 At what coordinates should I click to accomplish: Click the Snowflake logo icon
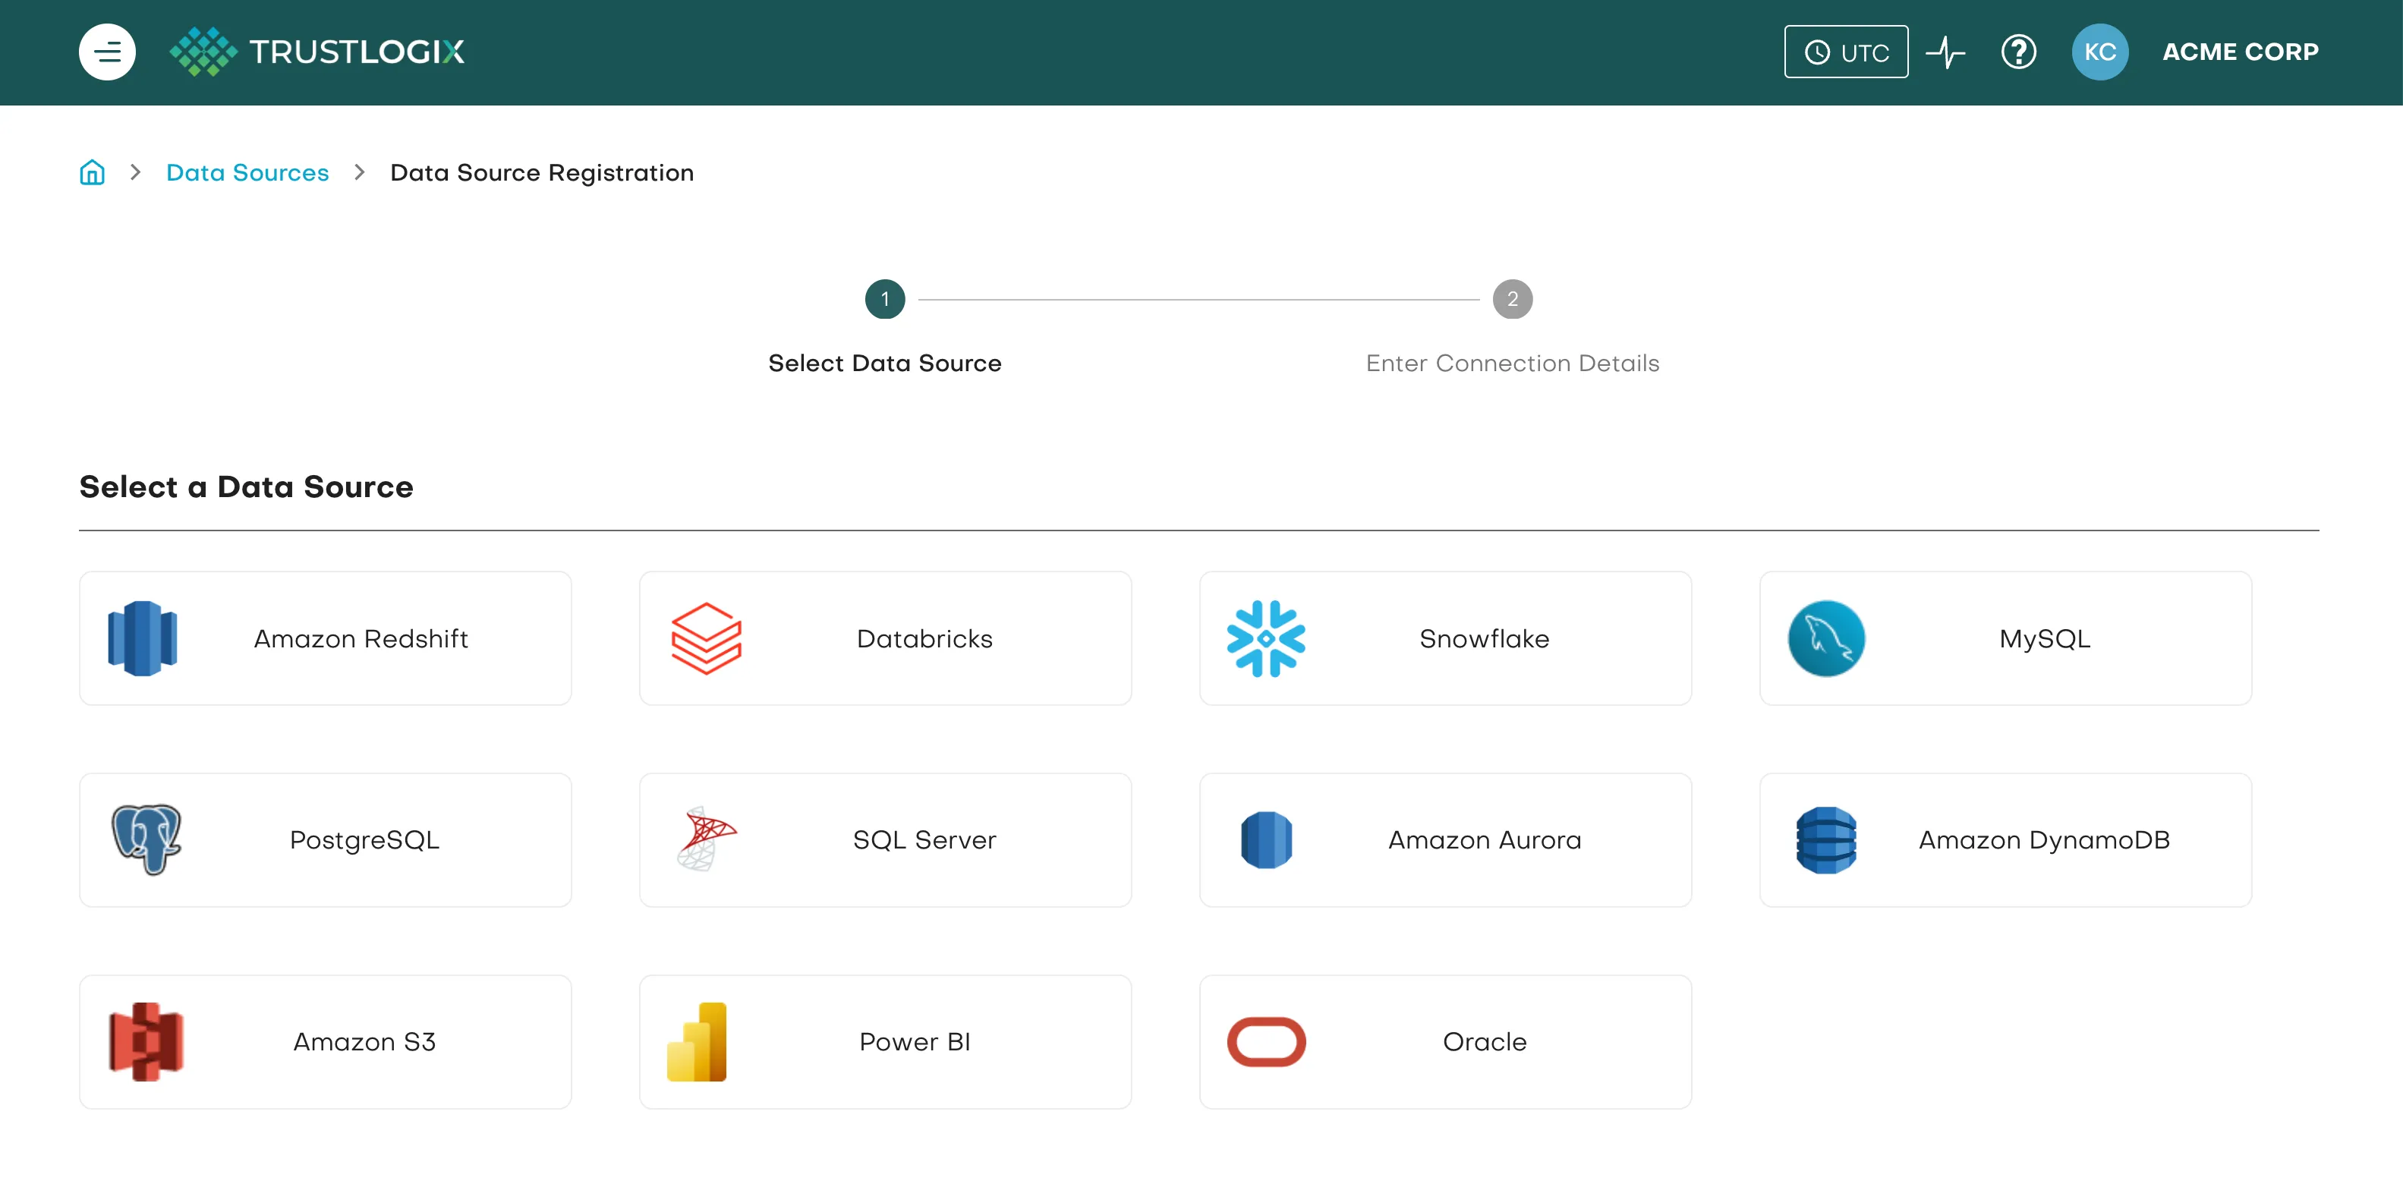point(1266,639)
